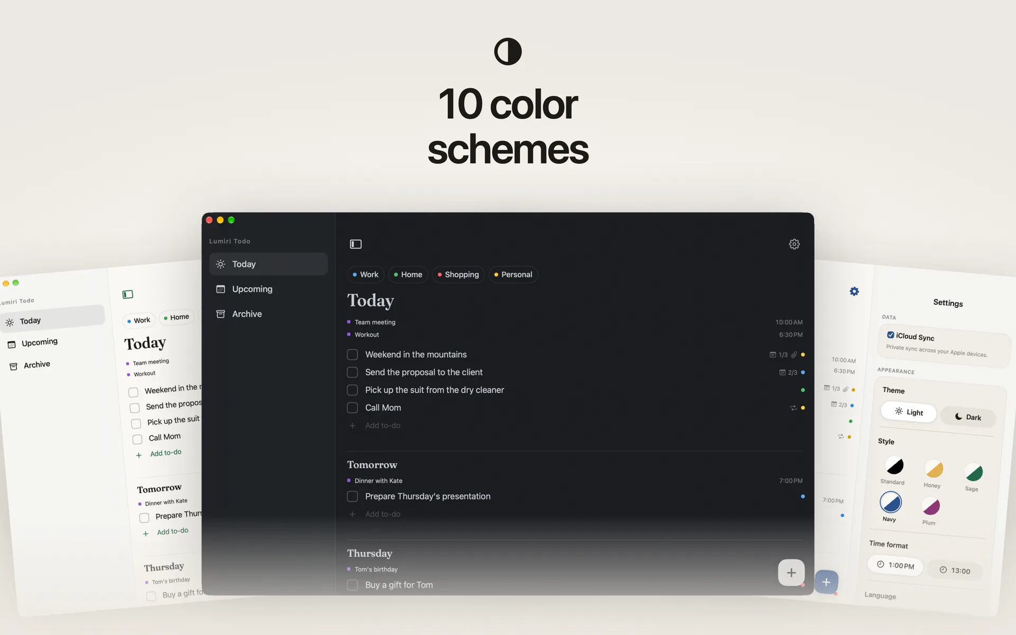Click the floating plus button in dark window
1016x635 pixels.
[x=791, y=573]
